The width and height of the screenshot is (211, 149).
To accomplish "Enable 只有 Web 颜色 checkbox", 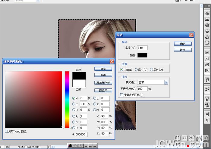I will click(6, 131).
